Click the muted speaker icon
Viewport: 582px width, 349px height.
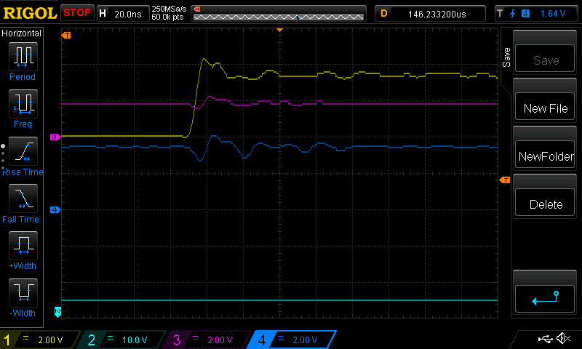(x=563, y=338)
